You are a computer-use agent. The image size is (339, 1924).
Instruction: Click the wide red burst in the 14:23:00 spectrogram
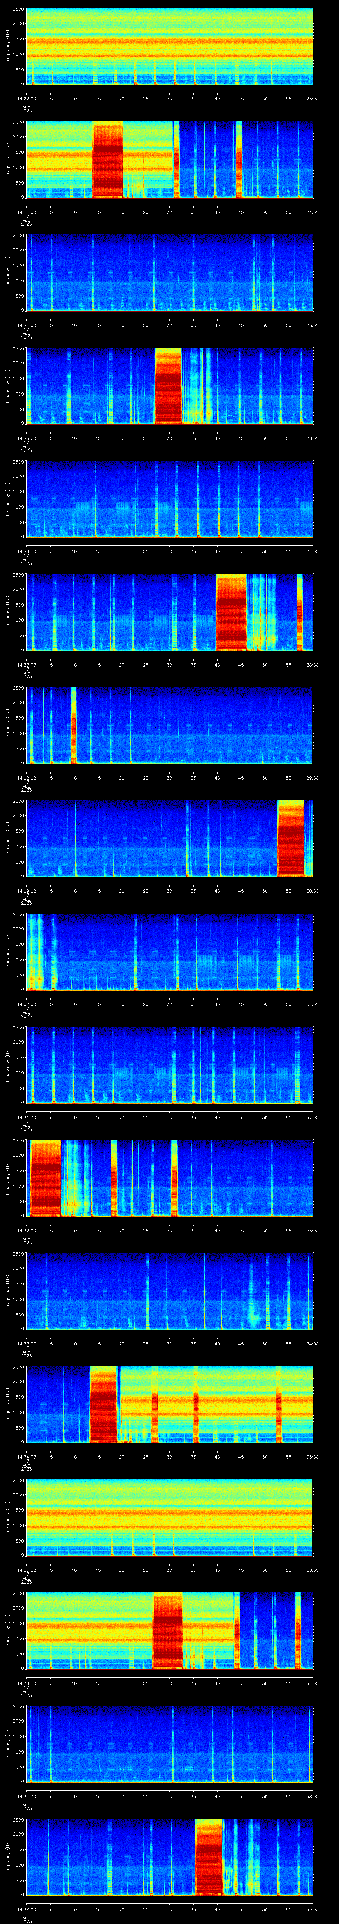[108, 160]
